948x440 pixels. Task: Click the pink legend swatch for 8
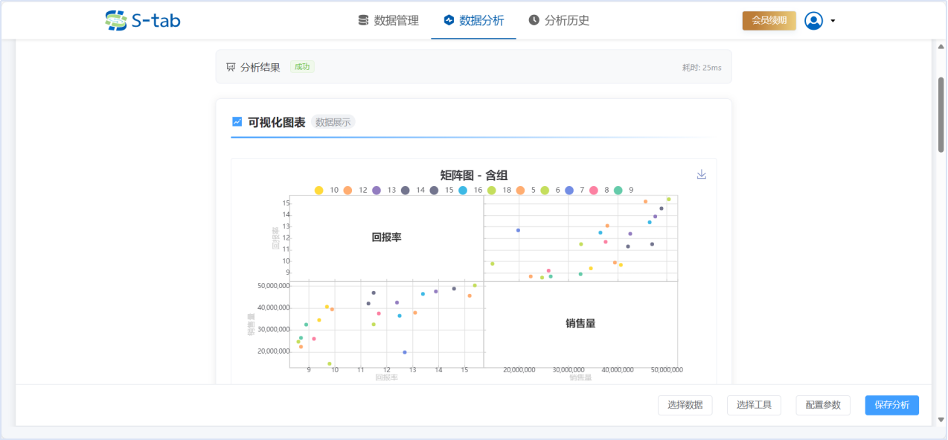tap(594, 191)
